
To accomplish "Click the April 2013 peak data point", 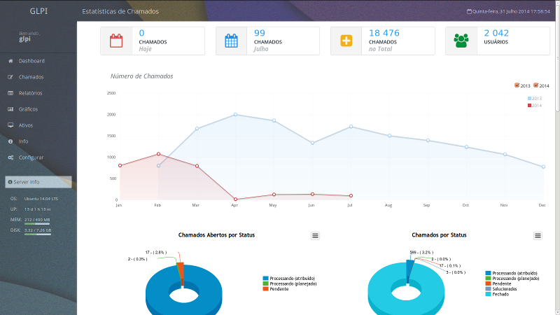I will (235, 114).
